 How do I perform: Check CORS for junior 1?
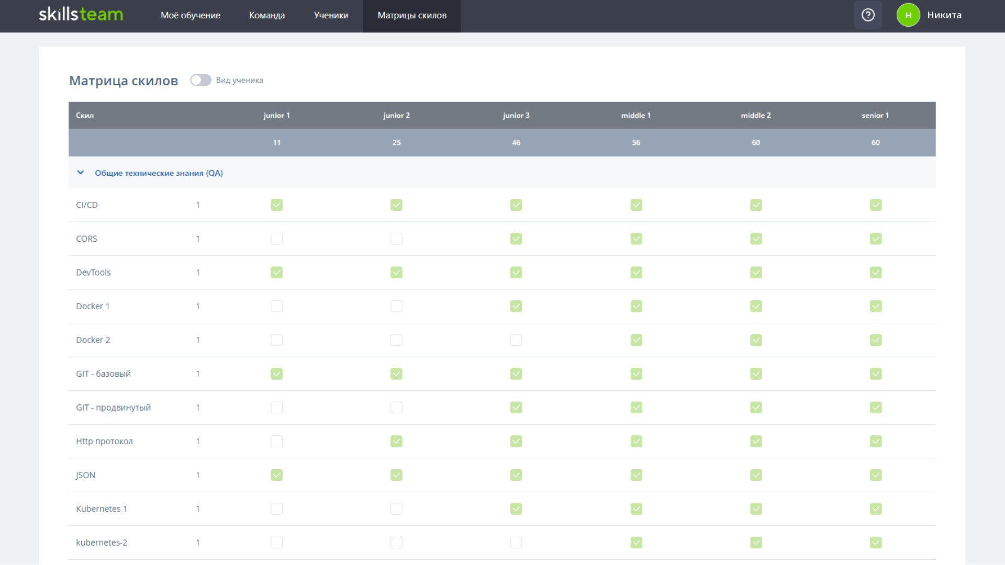pos(276,239)
